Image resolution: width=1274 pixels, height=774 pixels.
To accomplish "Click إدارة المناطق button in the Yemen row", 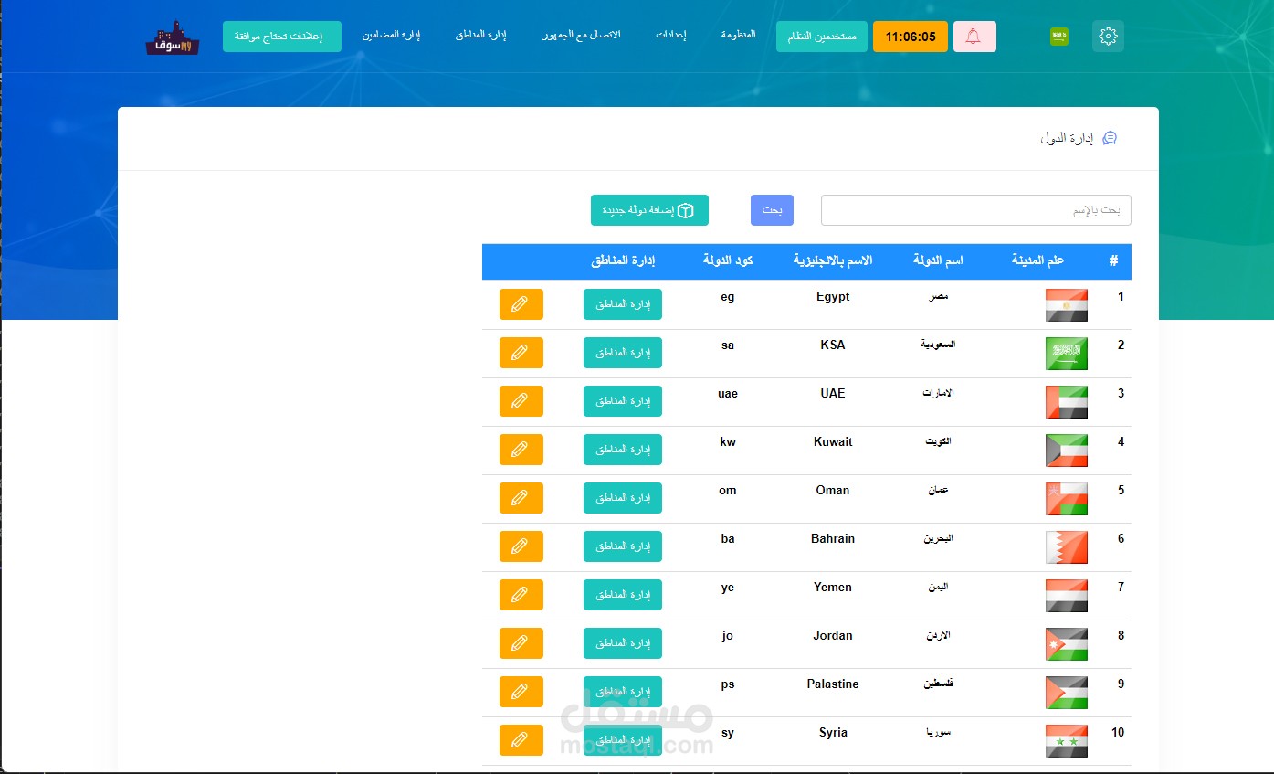I will pyautogui.click(x=623, y=595).
